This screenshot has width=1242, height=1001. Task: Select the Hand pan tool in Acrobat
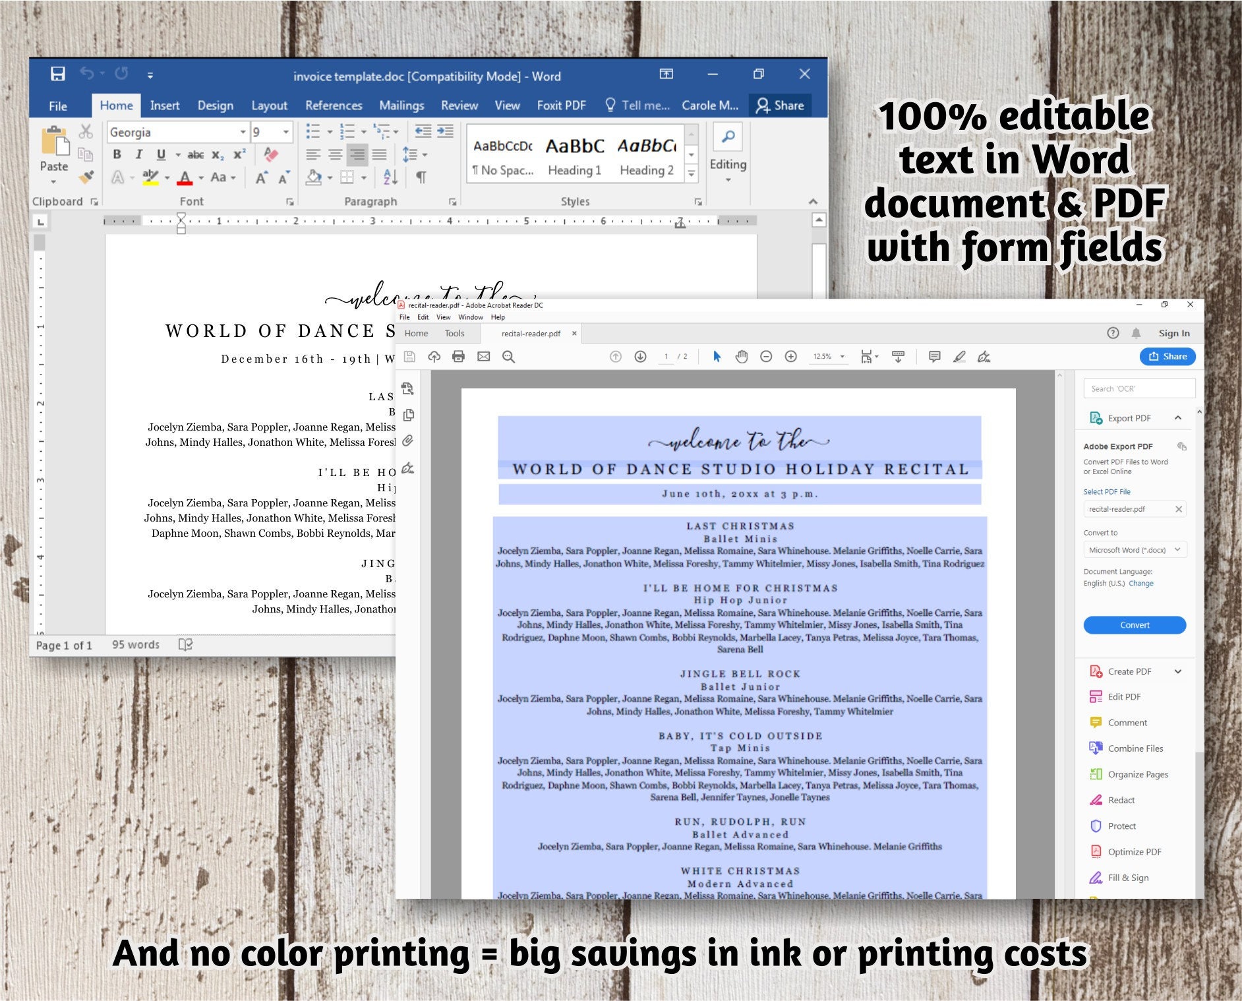pyautogui.click(x=742, y=357)
